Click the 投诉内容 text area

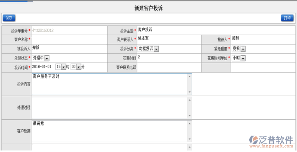coord(112,84)
